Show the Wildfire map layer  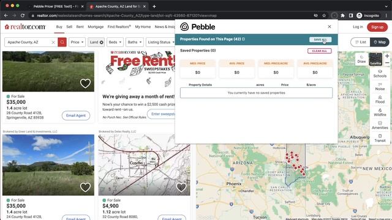coord(380,112)
